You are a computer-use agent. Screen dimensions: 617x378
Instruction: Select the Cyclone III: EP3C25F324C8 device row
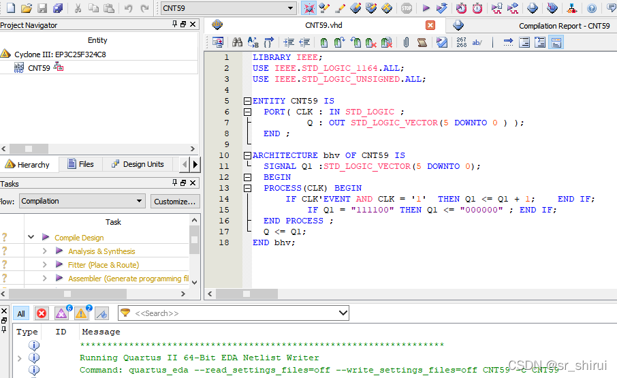click(x=60, y=54)
